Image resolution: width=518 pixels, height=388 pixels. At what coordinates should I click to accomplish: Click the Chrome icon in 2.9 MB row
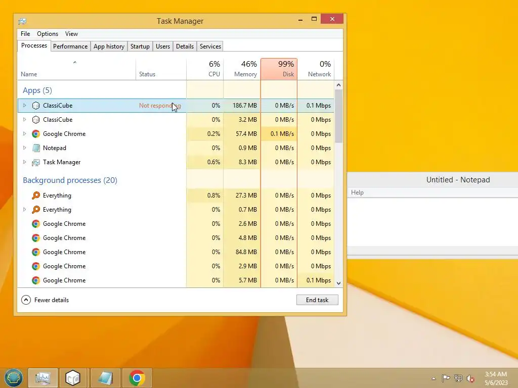(36, 267)
